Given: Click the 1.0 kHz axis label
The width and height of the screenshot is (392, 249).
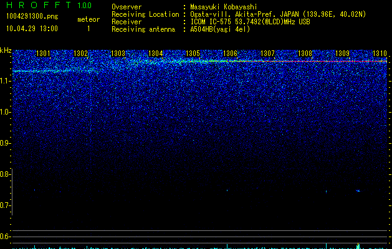Looking at the screenshot, I should coord(5,112).
